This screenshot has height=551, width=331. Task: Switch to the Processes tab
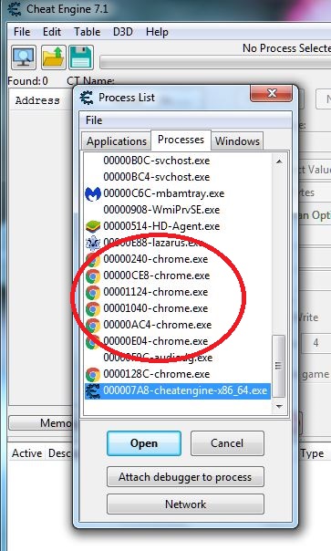(x=181, y=140)
